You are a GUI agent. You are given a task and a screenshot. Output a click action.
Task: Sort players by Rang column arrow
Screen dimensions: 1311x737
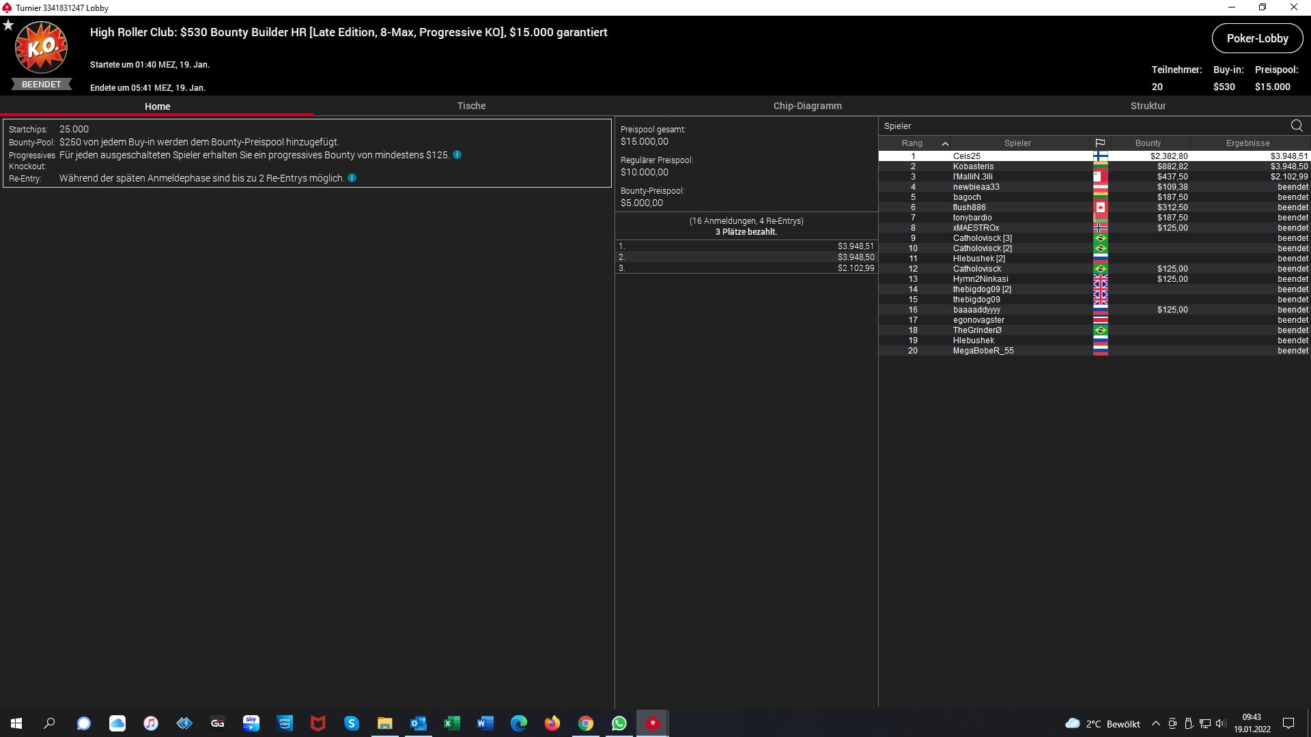945,143
